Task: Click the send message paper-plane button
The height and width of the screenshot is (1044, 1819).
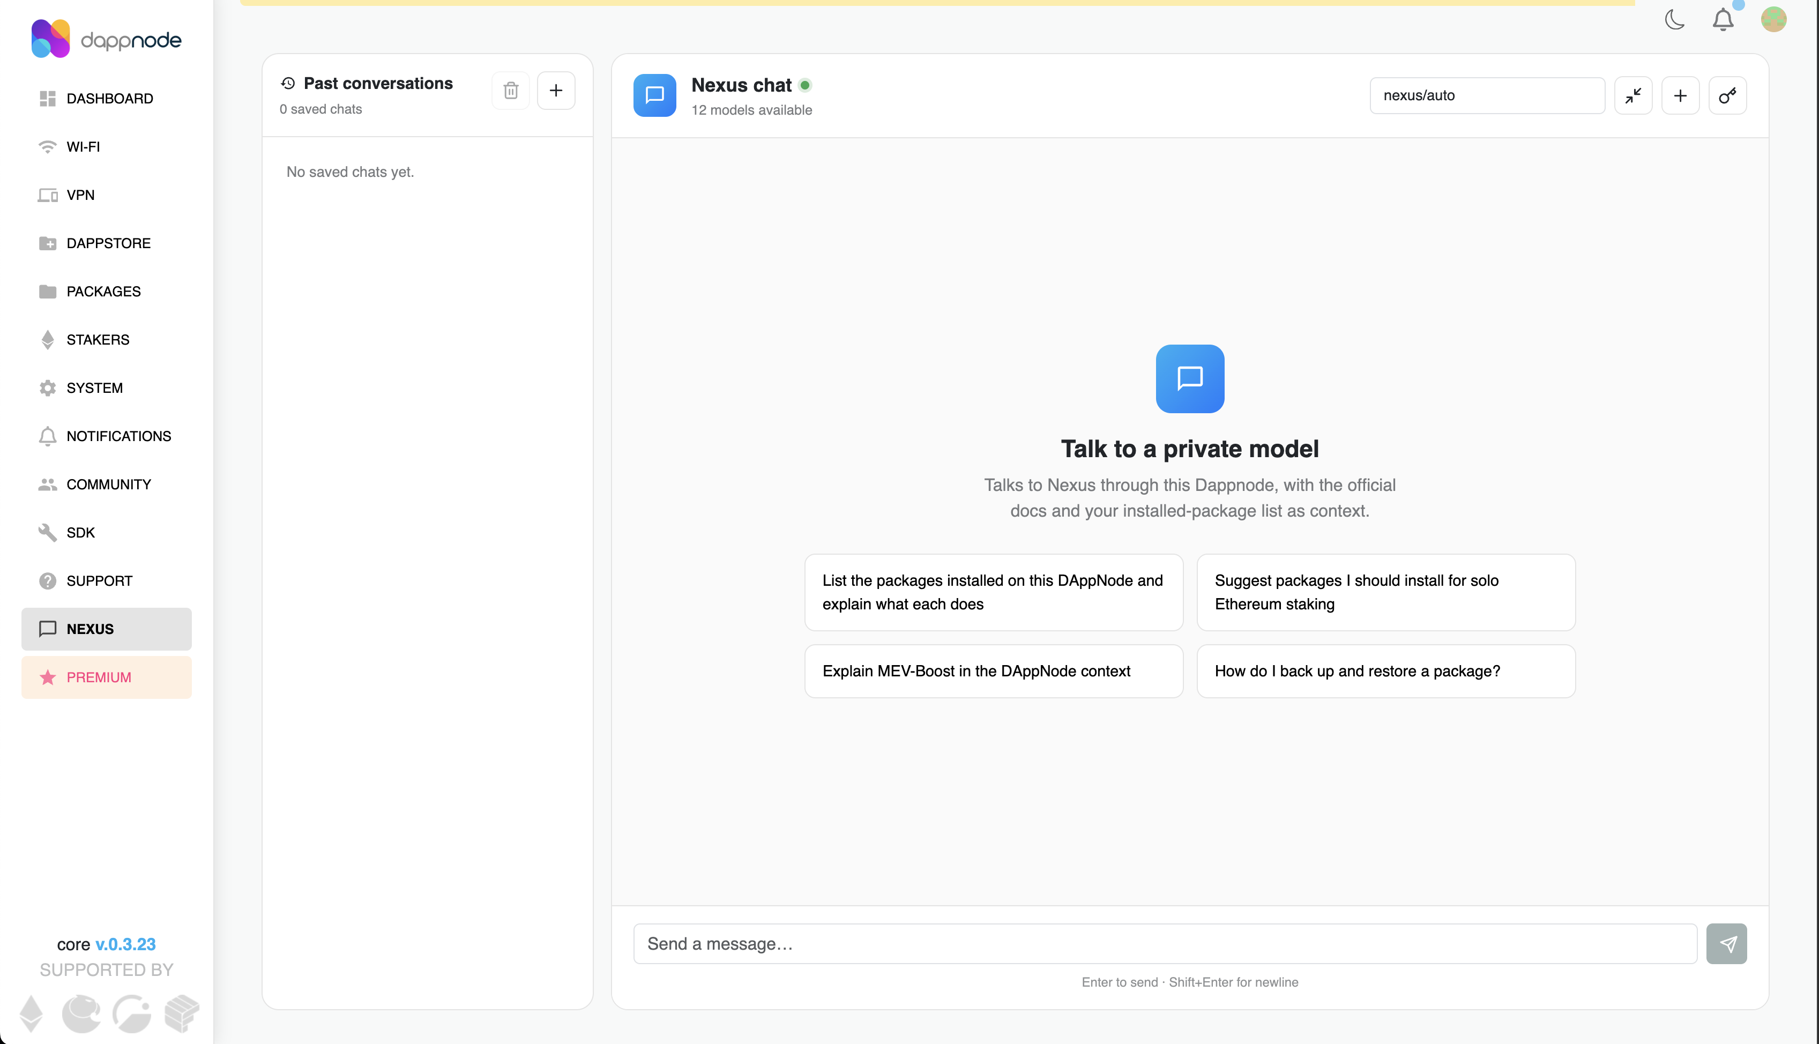Action: point(1726,944)
